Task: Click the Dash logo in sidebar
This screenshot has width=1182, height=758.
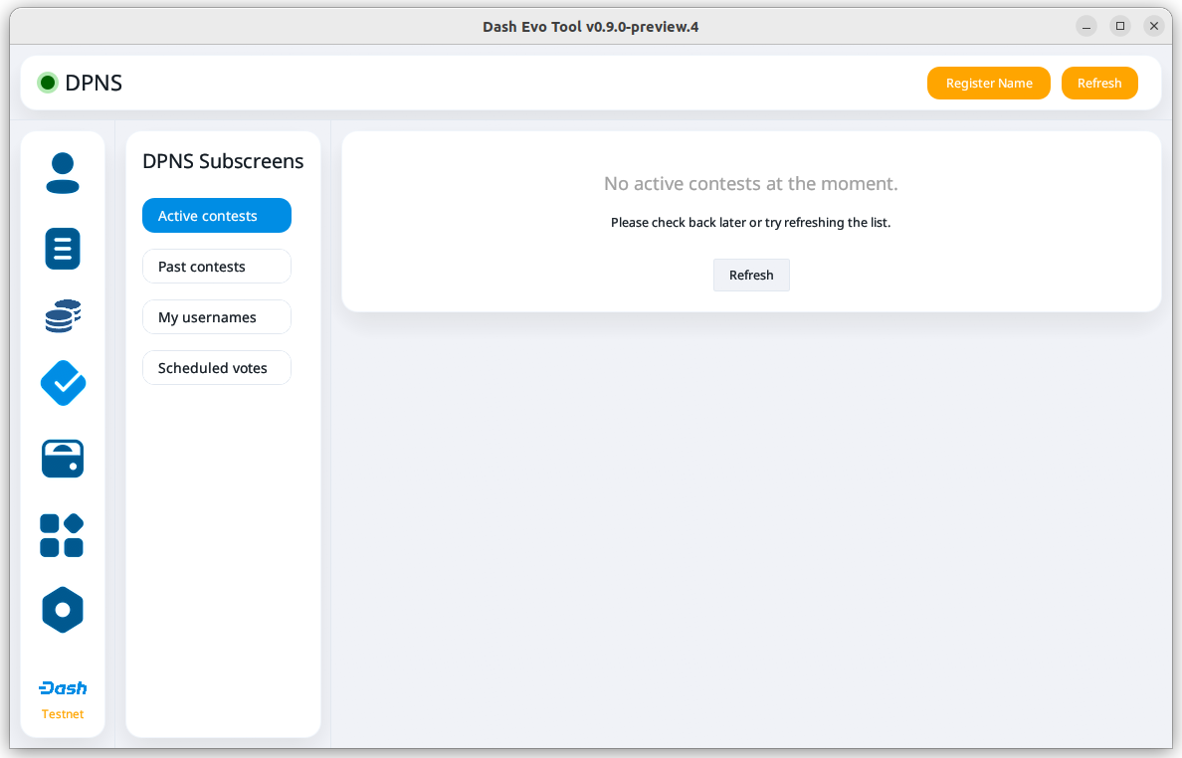Action: coord(63,688)
